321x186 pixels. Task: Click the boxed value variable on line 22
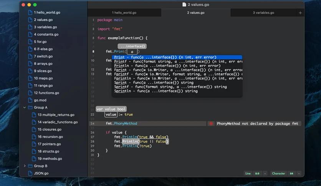111,115
